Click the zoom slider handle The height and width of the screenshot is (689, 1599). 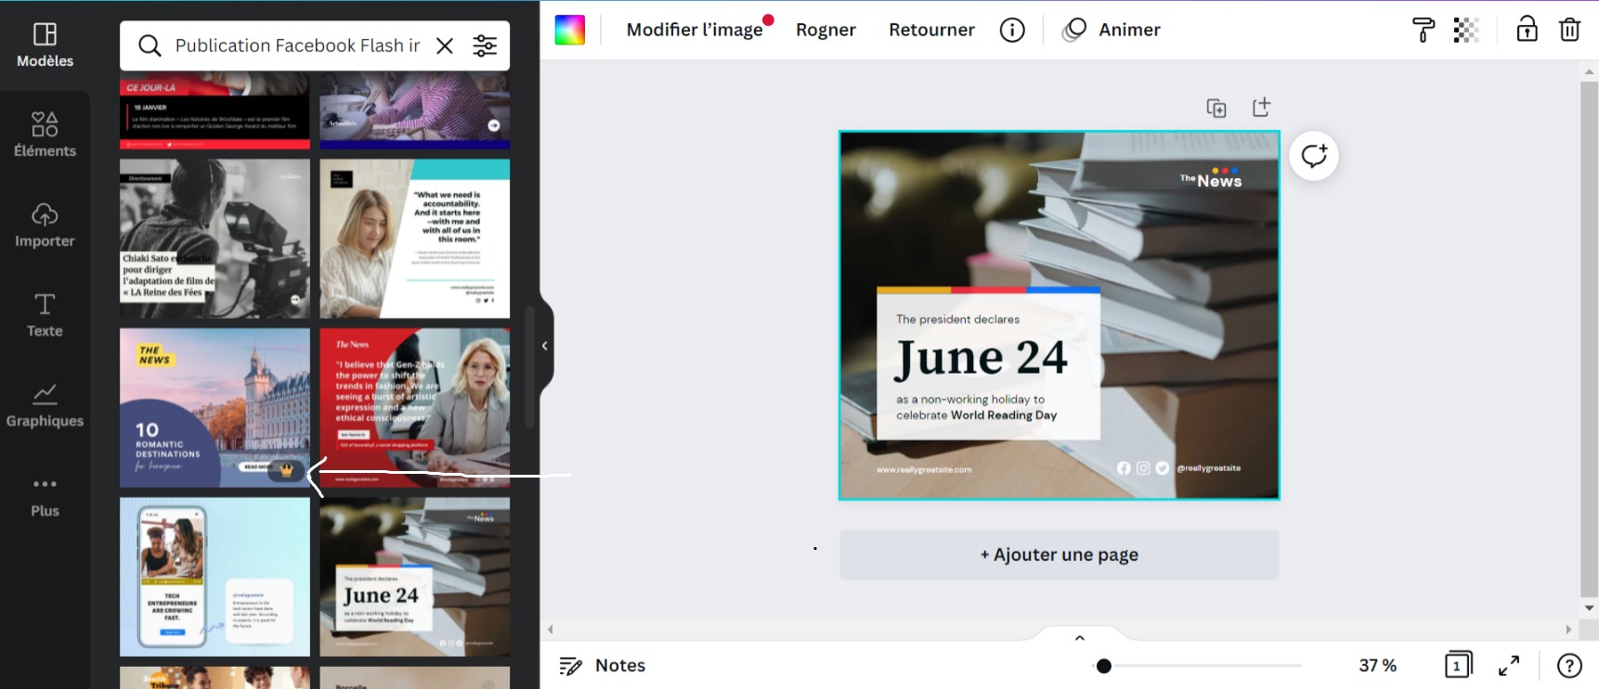[1103, 666]
